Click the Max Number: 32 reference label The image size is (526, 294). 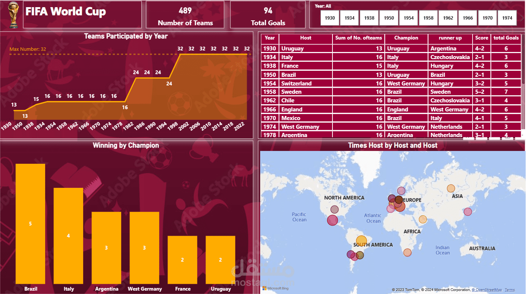click(28, 49)
